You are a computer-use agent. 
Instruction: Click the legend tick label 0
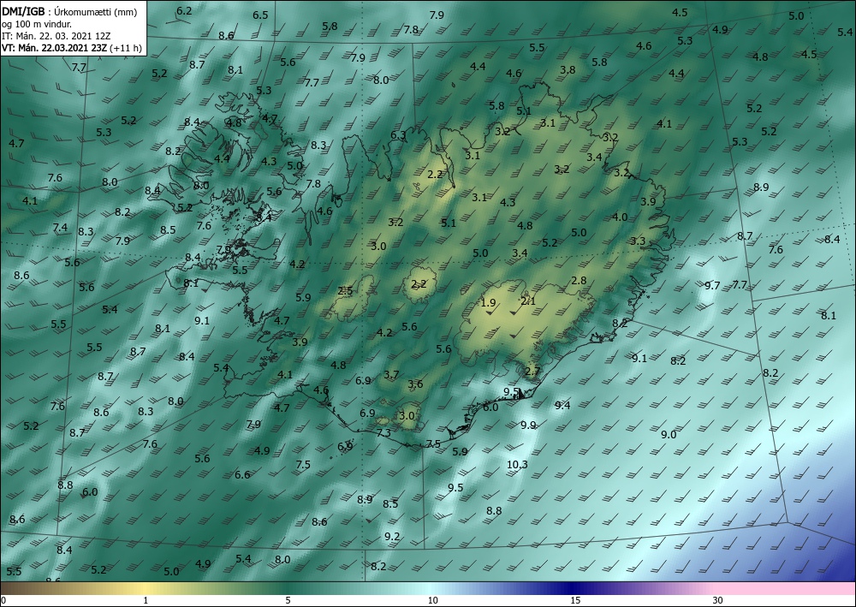pyautogui.click(x=3, y=600)
